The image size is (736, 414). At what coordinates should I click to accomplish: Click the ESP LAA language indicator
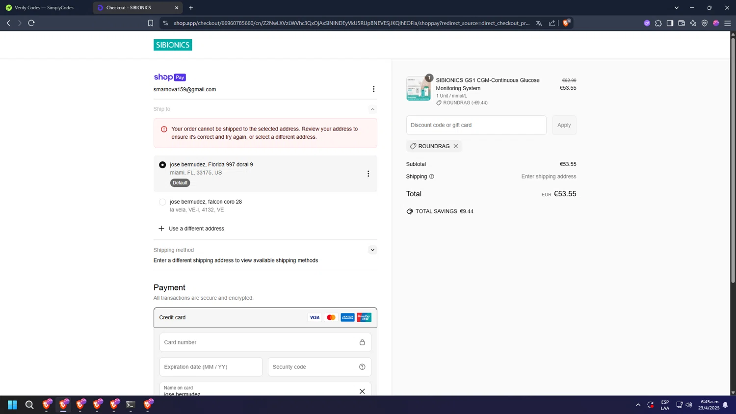coord(665,405)
